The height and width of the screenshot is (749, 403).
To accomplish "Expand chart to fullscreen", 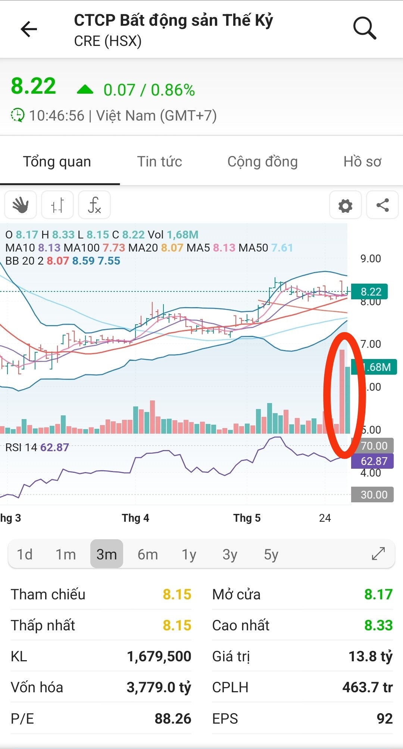I will pos(378,554).
